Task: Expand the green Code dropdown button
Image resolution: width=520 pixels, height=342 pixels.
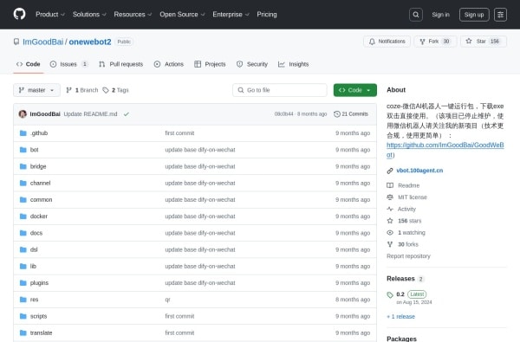Action: (x=355, y=90)
